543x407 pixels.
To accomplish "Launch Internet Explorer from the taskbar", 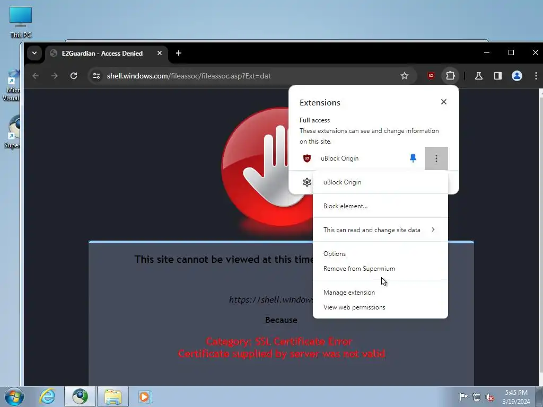I will pos(47,396).
